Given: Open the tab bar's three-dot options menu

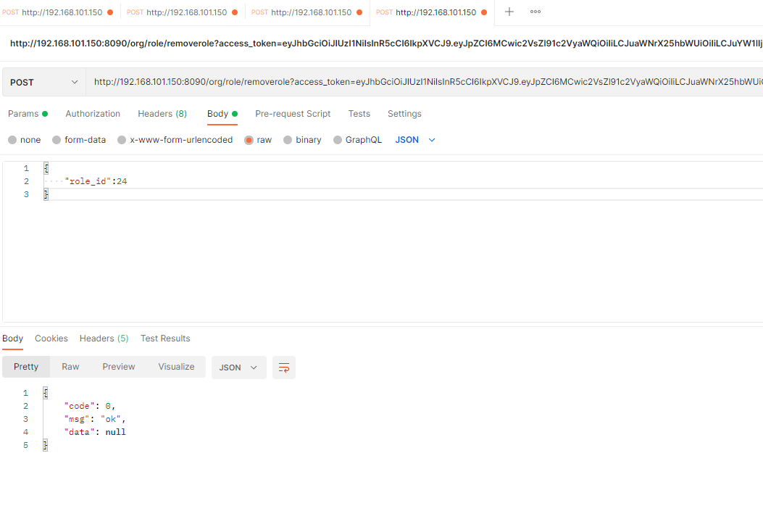Looking at the screenshot, I should click(x=535, y=12).
